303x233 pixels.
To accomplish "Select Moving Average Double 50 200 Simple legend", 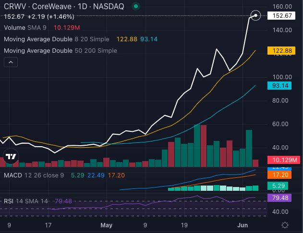I will [x=61, y=51].
